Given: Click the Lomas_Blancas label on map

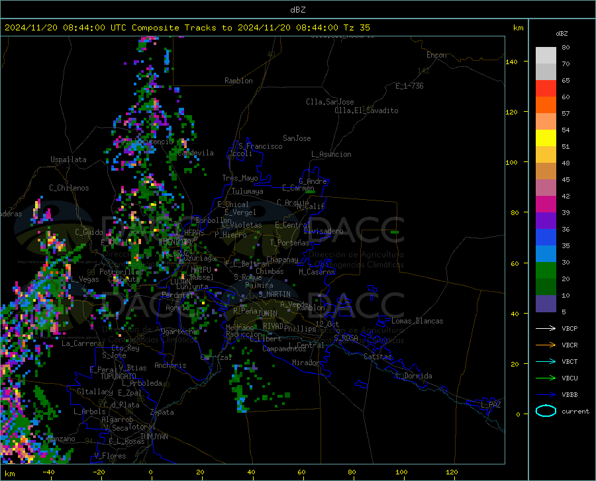Looking at the screenshot, I should pyautogui.click(x=417, y=321).
